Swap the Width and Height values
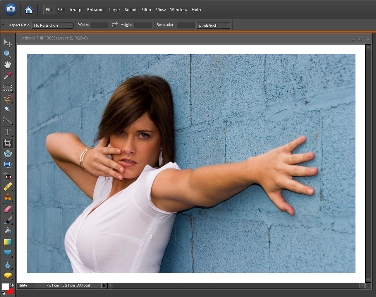376x297 pixels. click(x=114, y=25)
